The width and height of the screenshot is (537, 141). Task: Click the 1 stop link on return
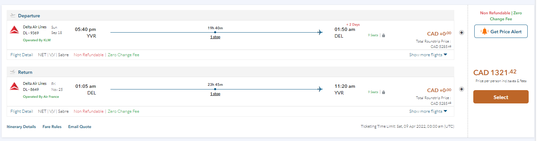[x=215, y=94]
